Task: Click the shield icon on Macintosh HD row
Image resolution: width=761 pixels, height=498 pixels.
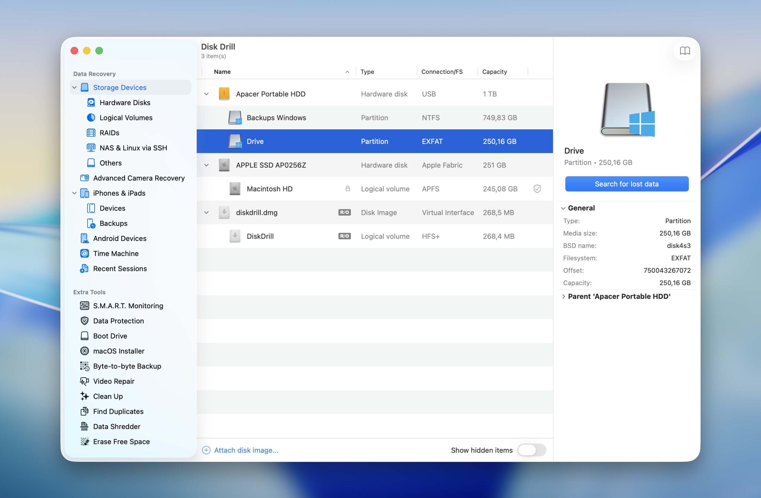Action: coord(537,189)
